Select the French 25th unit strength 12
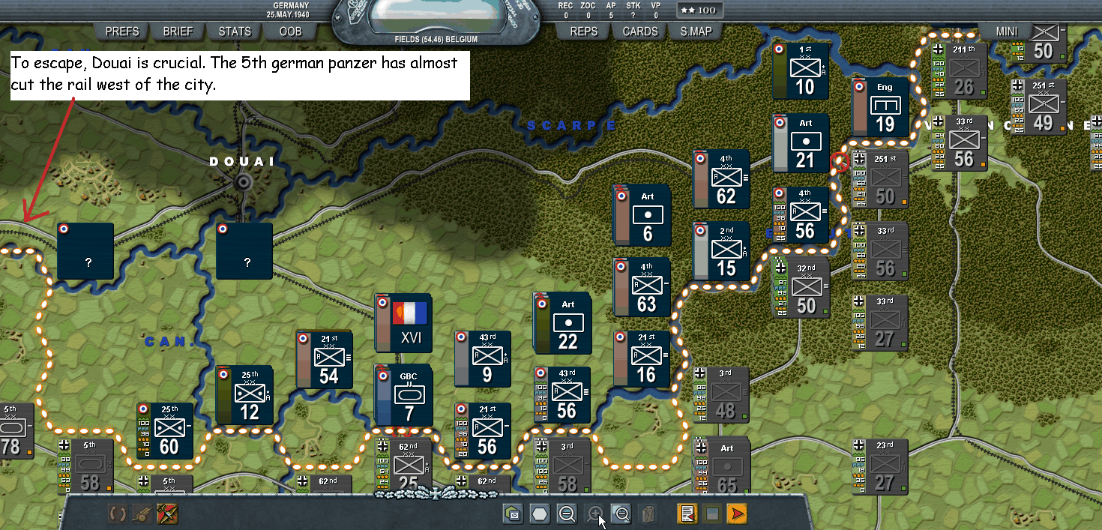The height and width of the screenshot is (530, 1102). (244, 395)
